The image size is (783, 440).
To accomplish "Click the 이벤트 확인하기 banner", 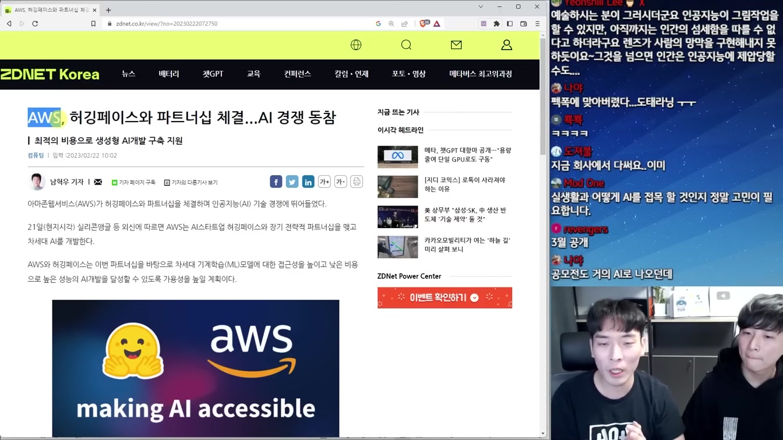I will click(x=445, y=297).
